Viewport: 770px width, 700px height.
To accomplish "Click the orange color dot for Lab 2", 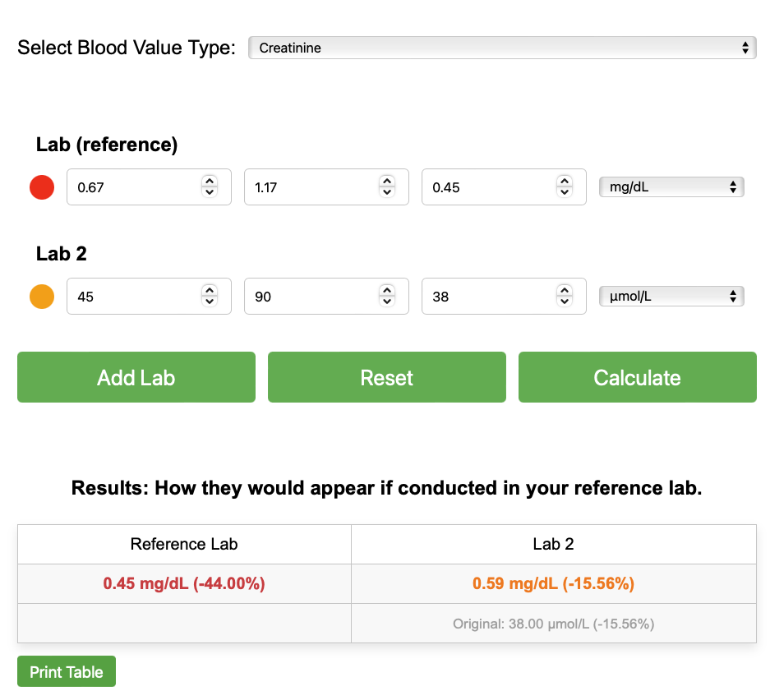I will [x=42, y=297].
